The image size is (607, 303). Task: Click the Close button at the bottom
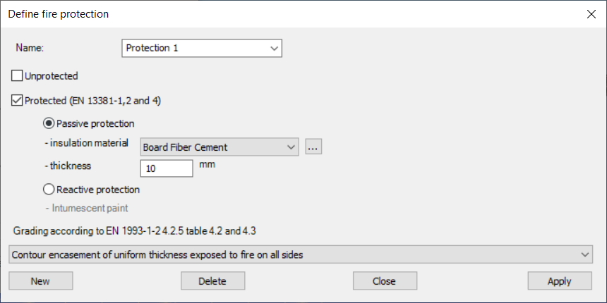point(385,281)
